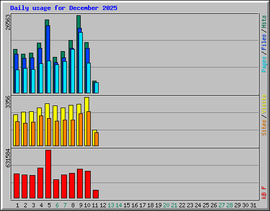270x211 pixels.
Task: Click green weekend day 6 label
Action: click(x=57, y=205)
